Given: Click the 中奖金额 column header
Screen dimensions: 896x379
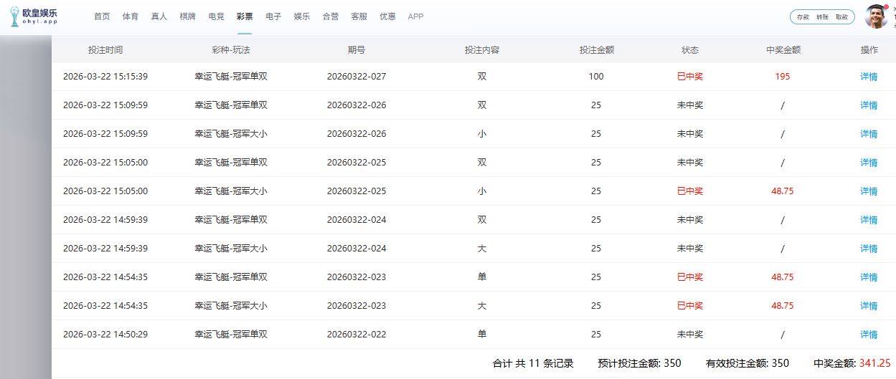Looking at the screenshot, I should [783, 50].
